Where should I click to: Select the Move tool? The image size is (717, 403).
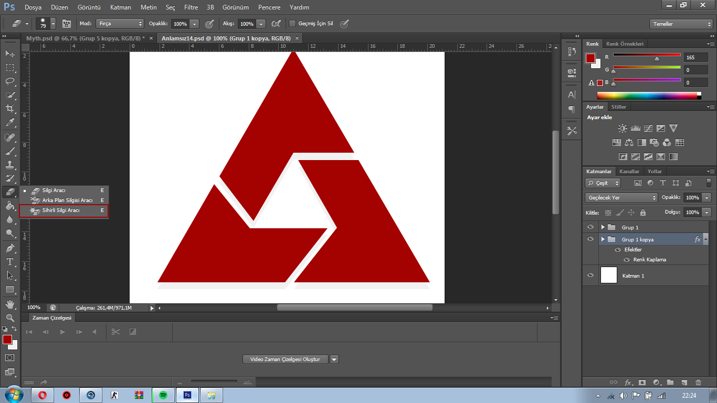click(10, 54)
